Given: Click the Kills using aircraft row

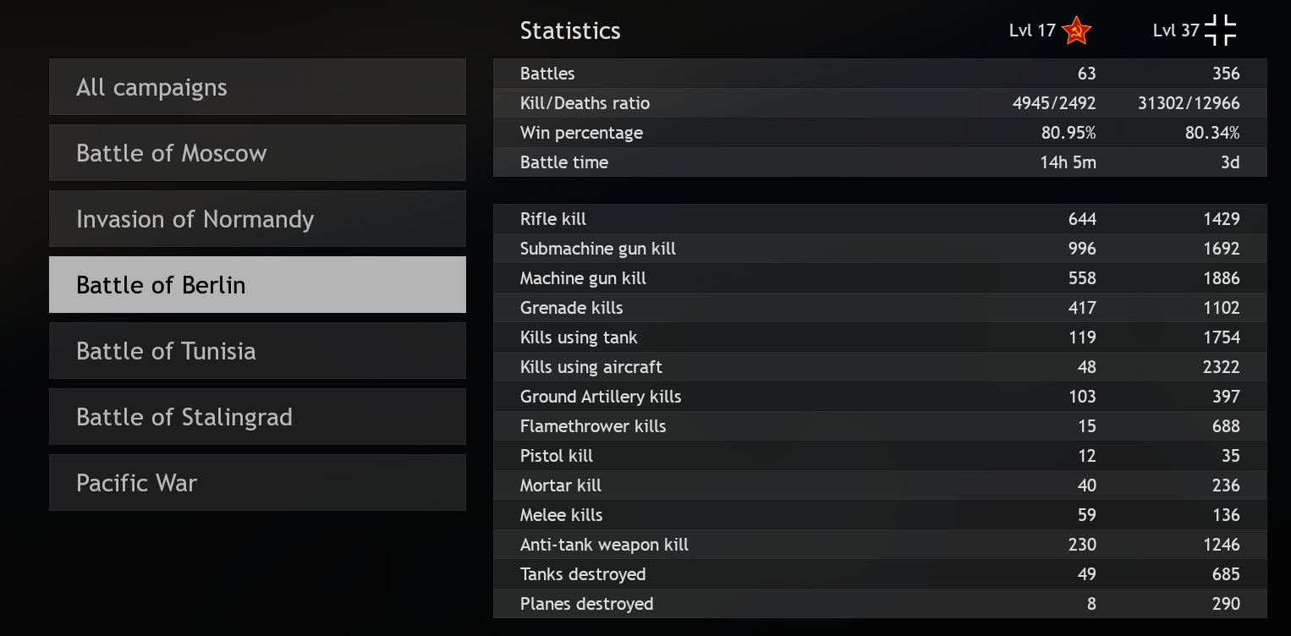Looking at the screenshot, I should click(880, 367).
